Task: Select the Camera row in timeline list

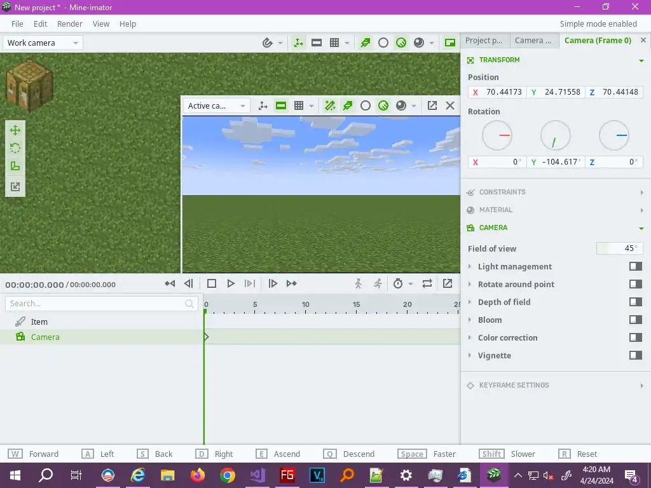Action: tap(102, 337)
